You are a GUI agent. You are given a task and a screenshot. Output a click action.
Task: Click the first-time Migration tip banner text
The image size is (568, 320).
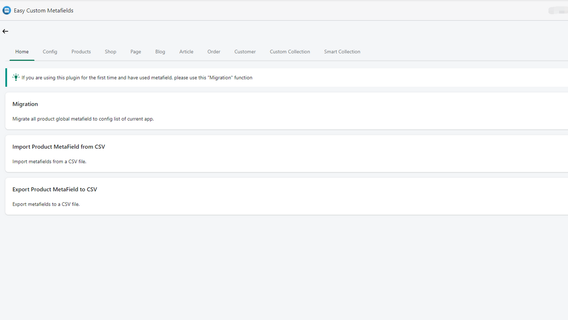137,78
